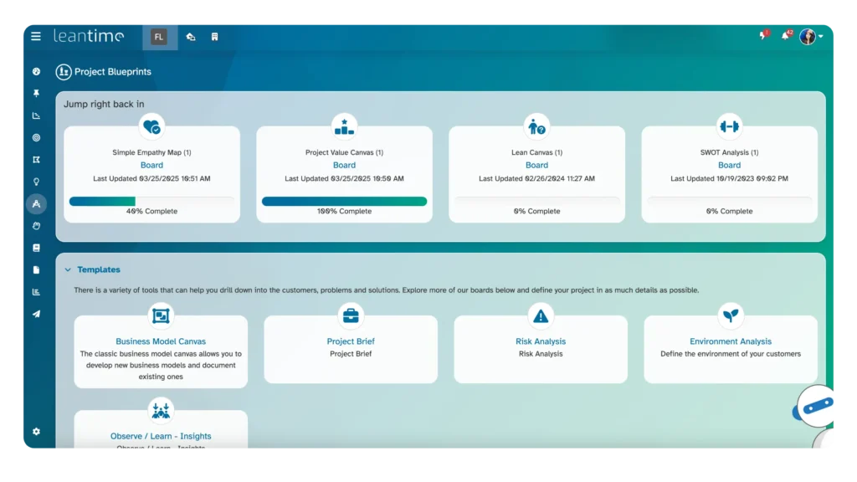This screenshot has width=857, height=482.
Task: Click the floating help widget button
Action: point(815,408)
